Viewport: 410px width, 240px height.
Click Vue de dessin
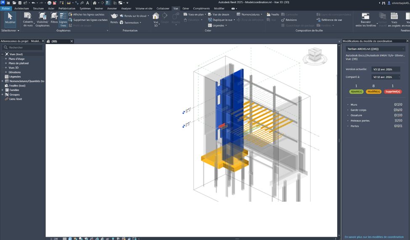coord(219,15)
